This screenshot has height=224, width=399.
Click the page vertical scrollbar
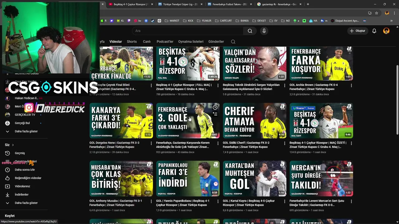coord(397,100)
